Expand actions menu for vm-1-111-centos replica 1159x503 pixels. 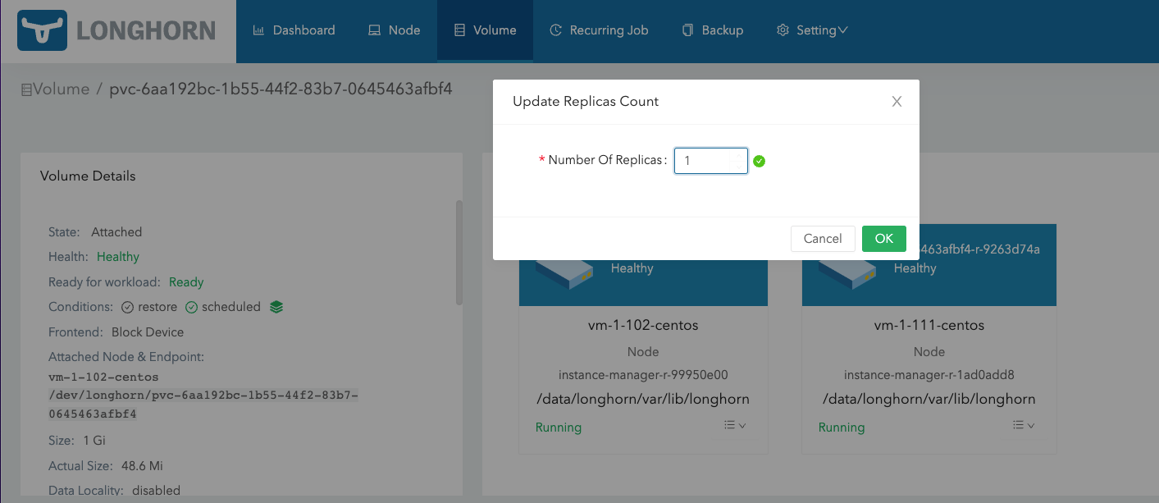(1022, 425)
